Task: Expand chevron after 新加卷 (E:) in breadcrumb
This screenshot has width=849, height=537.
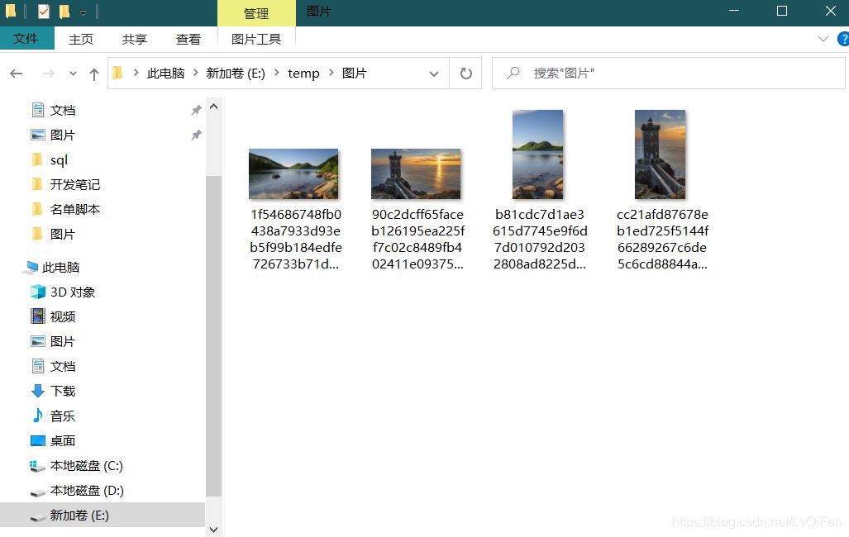Action: coord(276,73)
